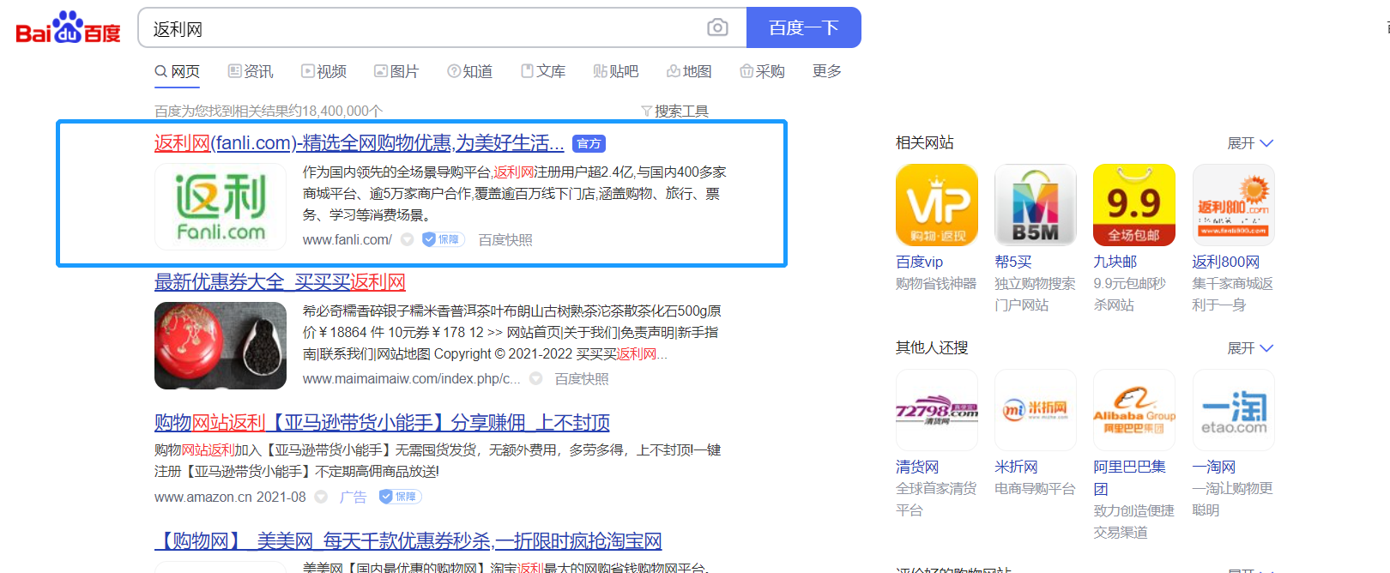Open the 一淘 etao.com logo

click(x=1233, y=410)
